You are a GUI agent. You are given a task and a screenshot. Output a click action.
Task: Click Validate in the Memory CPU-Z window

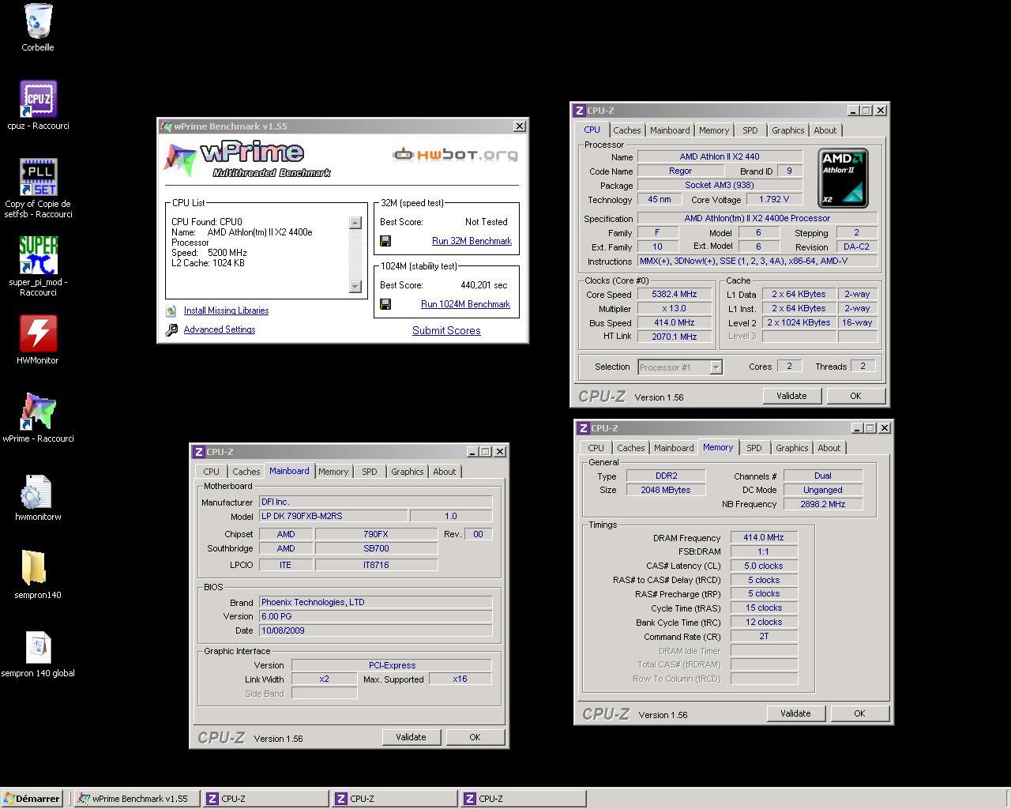[795, 713]
